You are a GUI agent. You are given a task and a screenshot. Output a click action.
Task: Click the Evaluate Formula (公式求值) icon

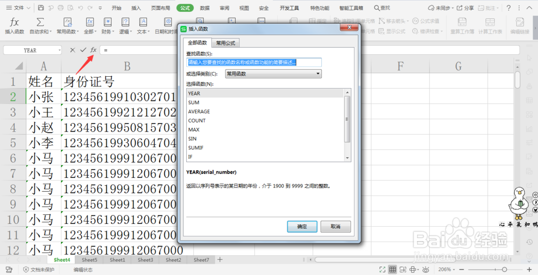[x=415, y=21]
